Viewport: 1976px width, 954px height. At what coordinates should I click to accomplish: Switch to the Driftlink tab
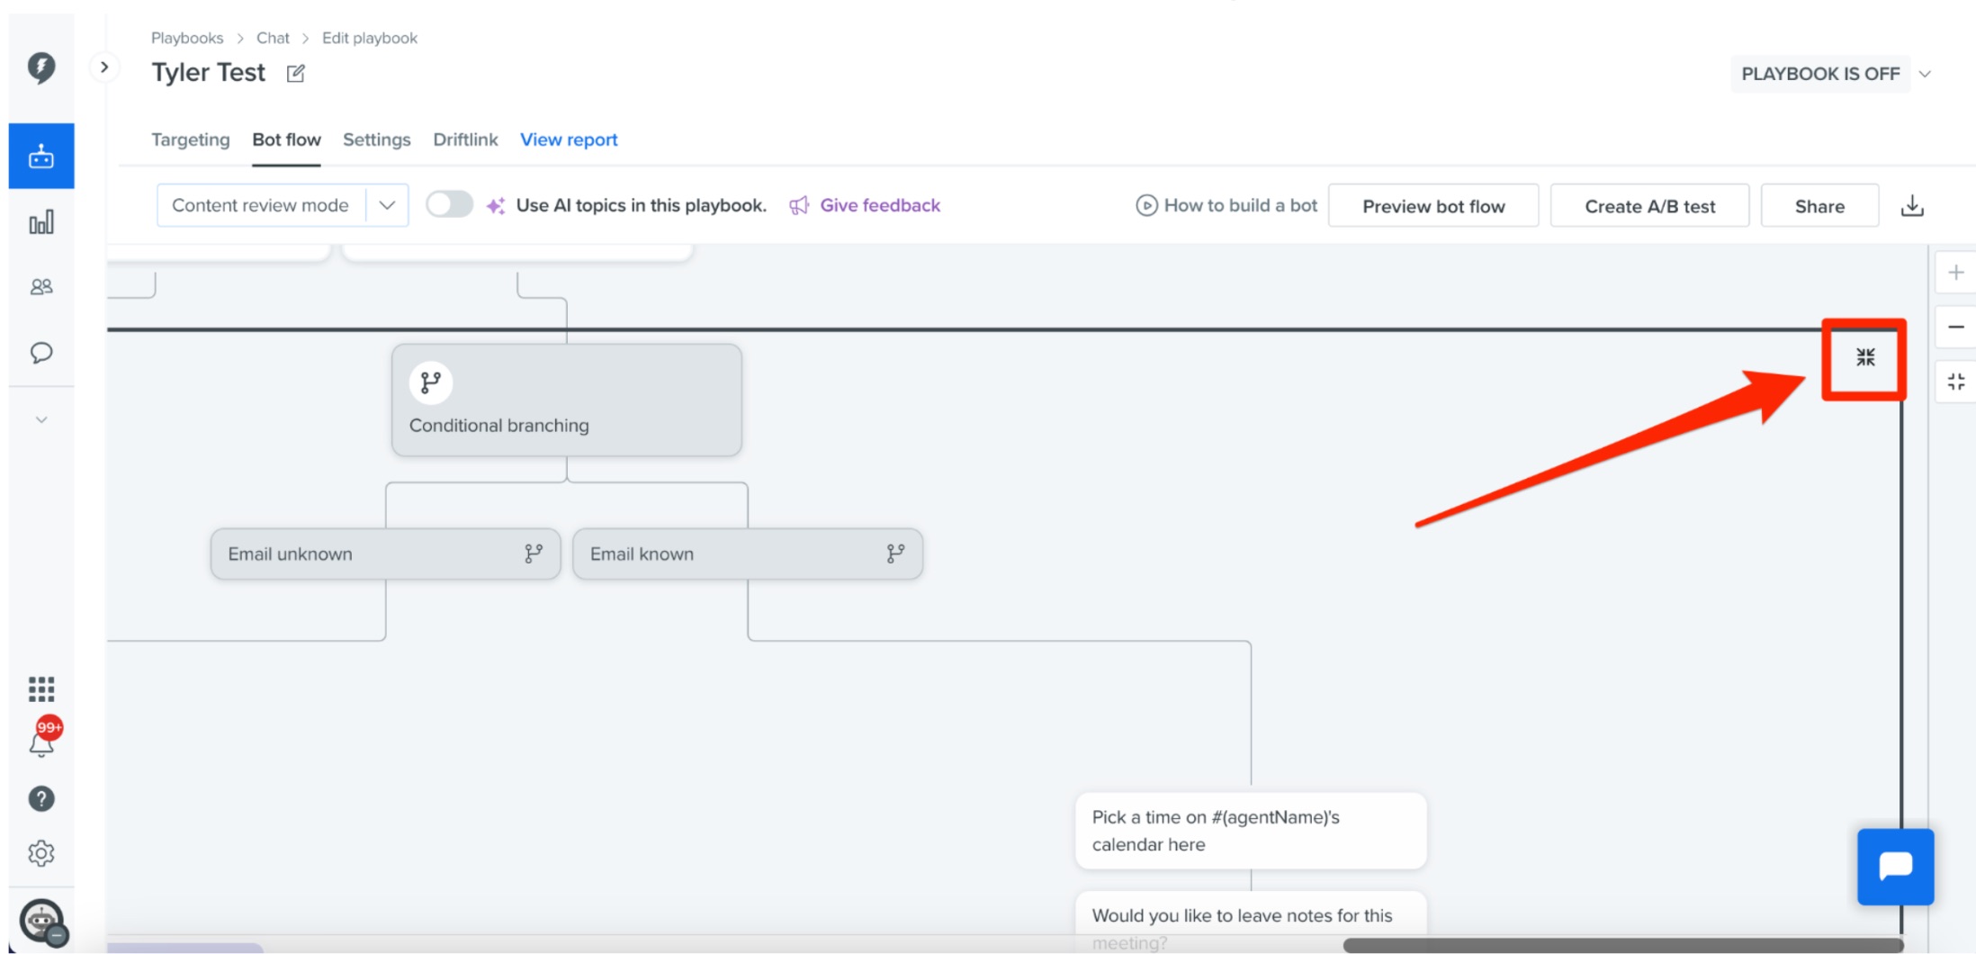[465, 139]
